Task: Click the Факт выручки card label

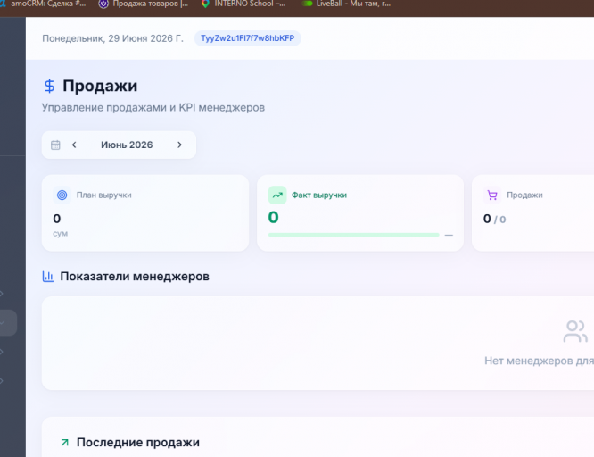Action: click(319, 195)
